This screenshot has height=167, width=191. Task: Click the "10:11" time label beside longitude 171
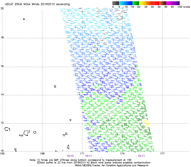(x=88, y=156)
